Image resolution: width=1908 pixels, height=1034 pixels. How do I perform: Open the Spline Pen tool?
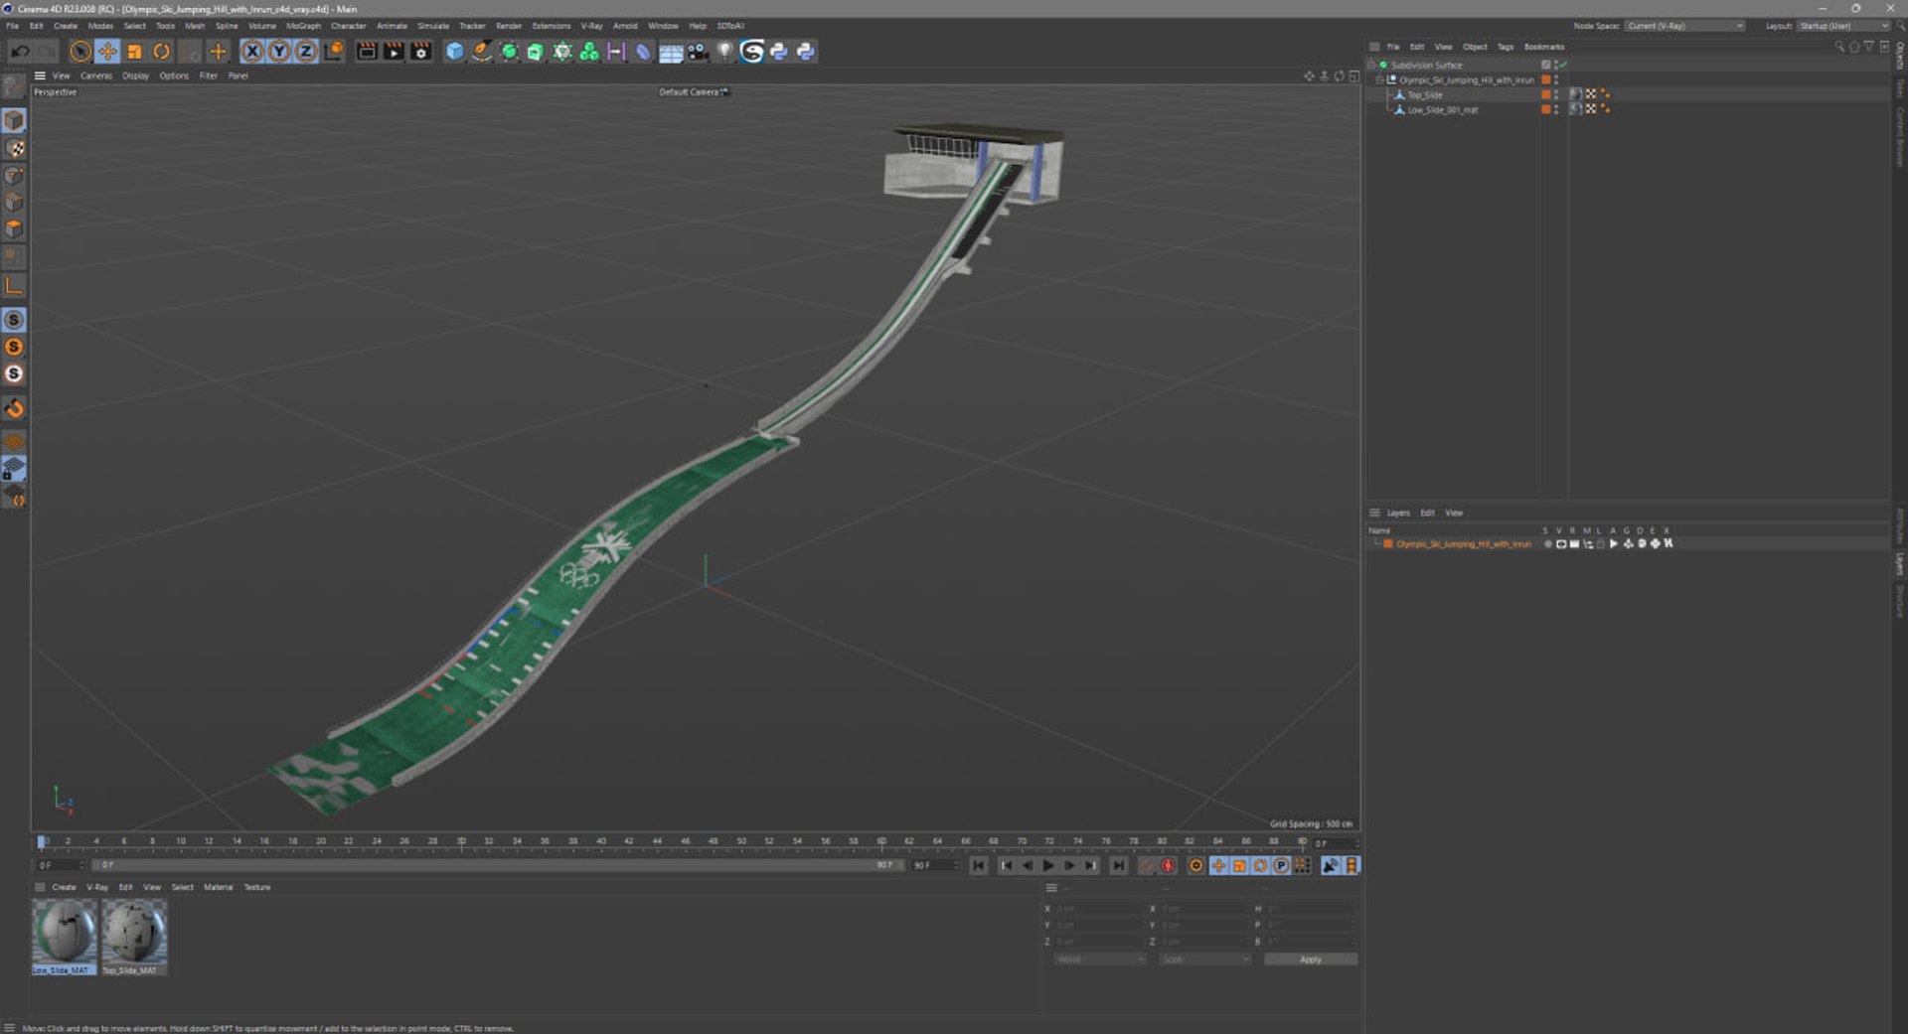pos(481,52)
